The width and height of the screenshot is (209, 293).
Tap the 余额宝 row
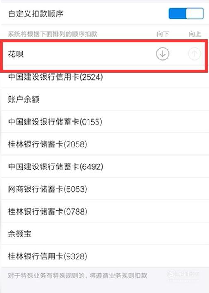[104, 234]
